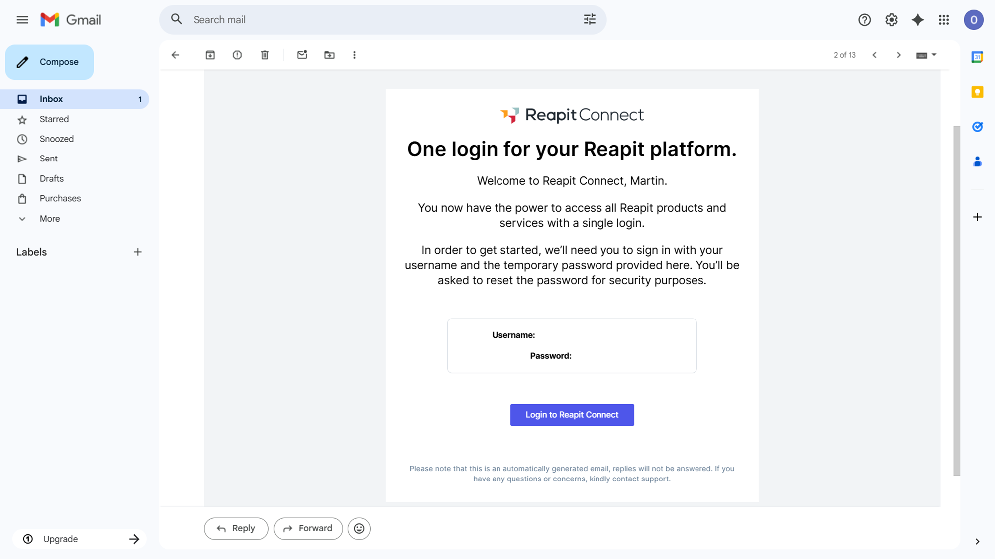
Task: Expand the More folders list
Action: point(50,218)
